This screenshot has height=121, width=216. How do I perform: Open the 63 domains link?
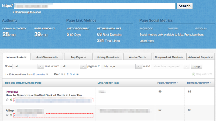click(39, 74)
